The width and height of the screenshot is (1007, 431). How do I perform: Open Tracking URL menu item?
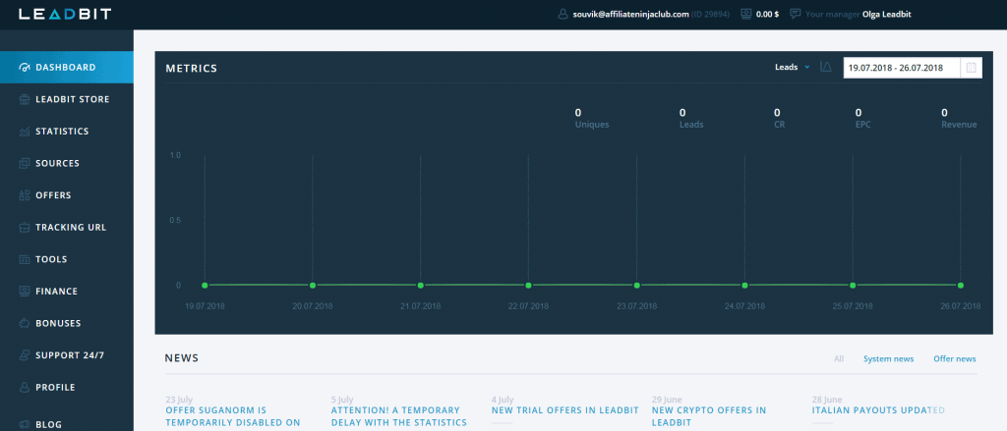pos(67,228)
